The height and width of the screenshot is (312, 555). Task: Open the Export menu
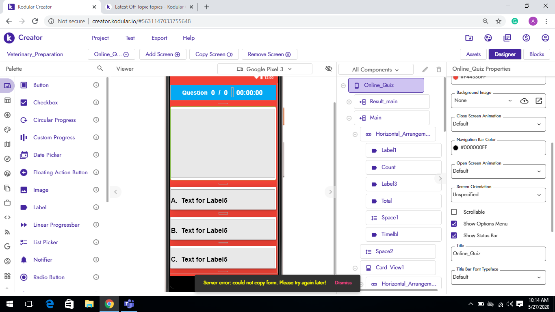point(159,38)
